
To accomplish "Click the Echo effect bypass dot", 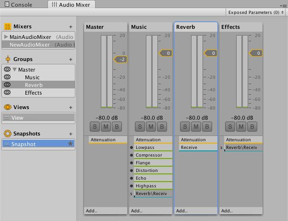I will 132,178.
